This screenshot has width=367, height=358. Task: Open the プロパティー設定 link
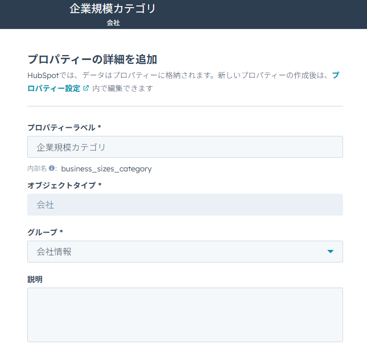point(54,88)
